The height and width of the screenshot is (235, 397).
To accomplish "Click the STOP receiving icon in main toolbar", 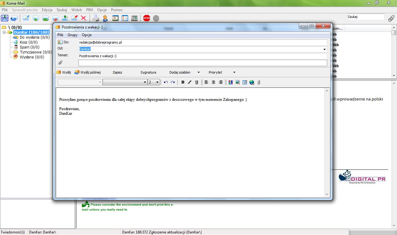I will coord(5,18).
